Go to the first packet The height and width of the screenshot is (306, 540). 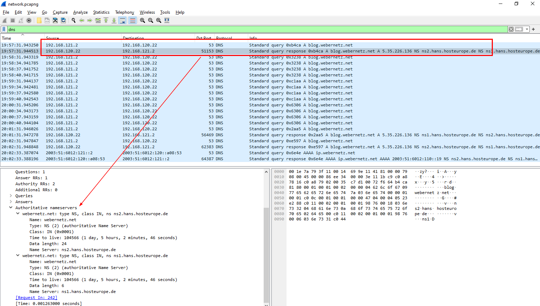click(106, 20)
